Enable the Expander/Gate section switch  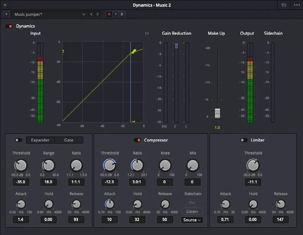pos(19,140)
